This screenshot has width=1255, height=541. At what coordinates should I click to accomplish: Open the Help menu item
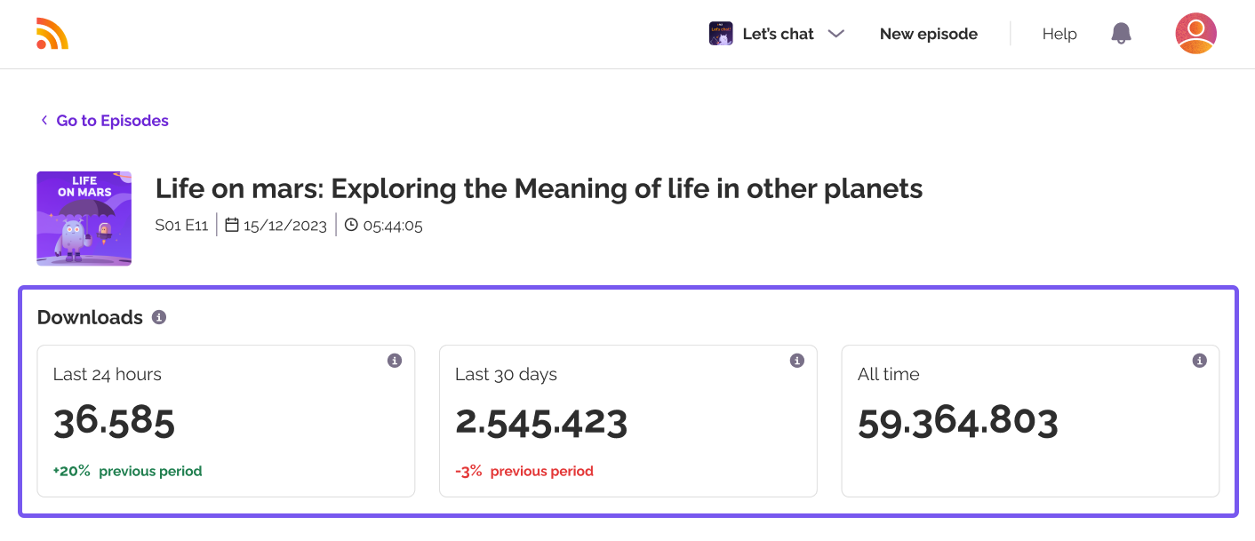(x=1059, y=34)
